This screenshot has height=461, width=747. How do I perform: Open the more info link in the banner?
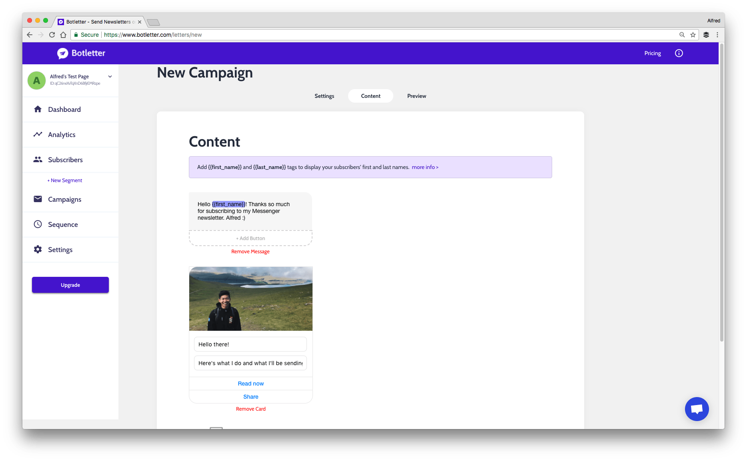pos(425,167)
